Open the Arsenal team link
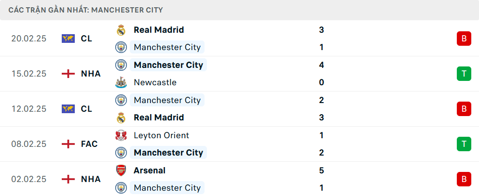The image size is (479, 196). [x=150, y=170]
